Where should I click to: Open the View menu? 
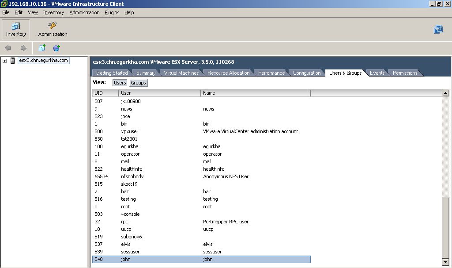pyautogui.click(x=33, y=12)
